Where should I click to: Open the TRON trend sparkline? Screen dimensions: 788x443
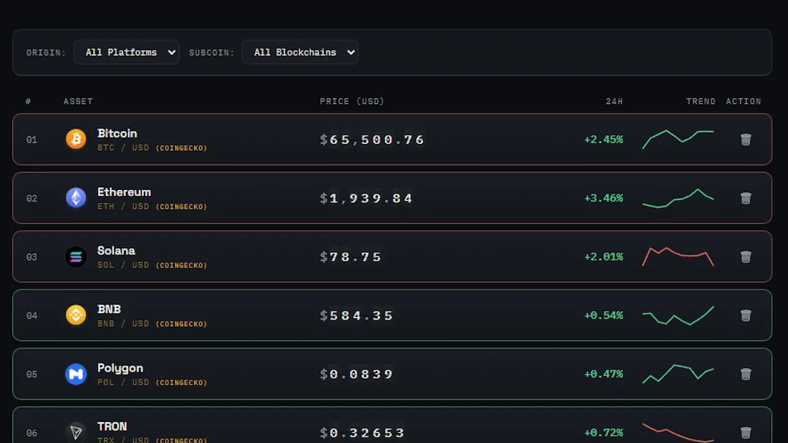click(x=678, y=432)
